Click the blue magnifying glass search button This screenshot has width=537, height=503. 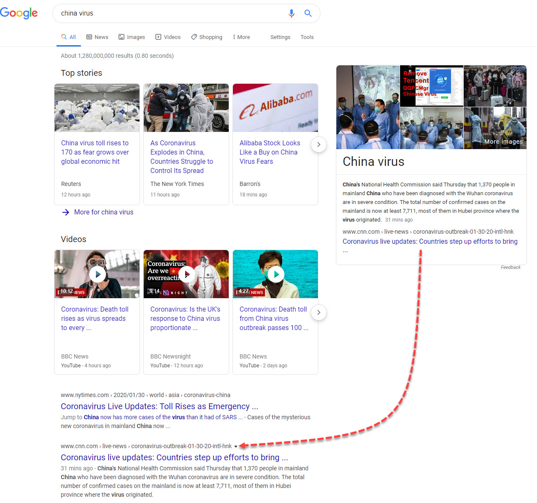[308, 13]
